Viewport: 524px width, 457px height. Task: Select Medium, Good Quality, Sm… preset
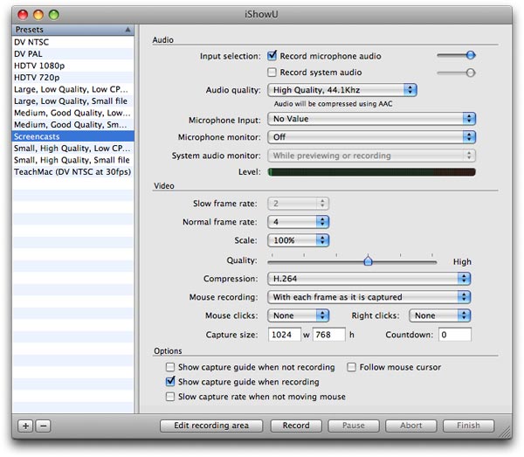click(x=72, y=125)
